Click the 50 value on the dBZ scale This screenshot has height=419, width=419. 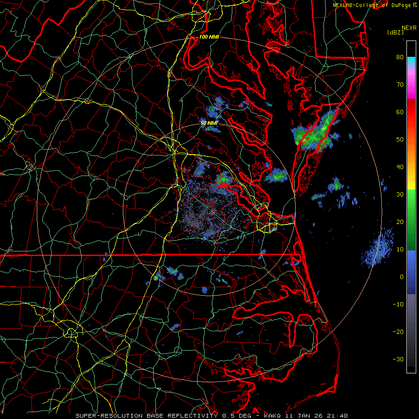[x=400, y=140]
